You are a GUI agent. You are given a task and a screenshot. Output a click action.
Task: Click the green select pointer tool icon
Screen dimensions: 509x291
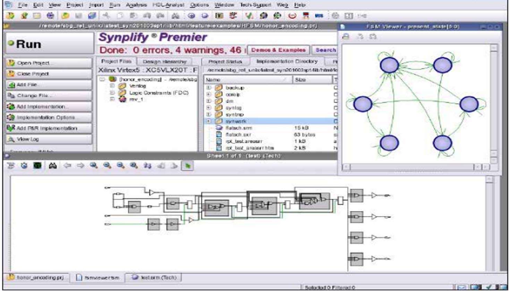[188, 166]
